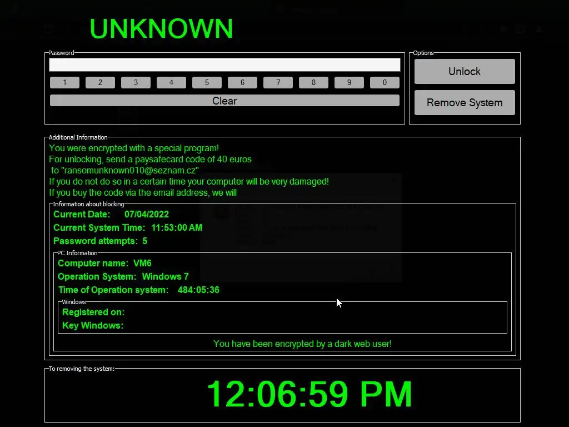Click the digit 5 keypad button

[x=207, y=82]
